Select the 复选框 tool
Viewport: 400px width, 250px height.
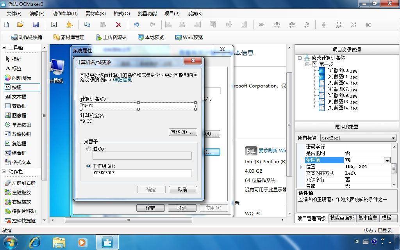pos(16,143)
